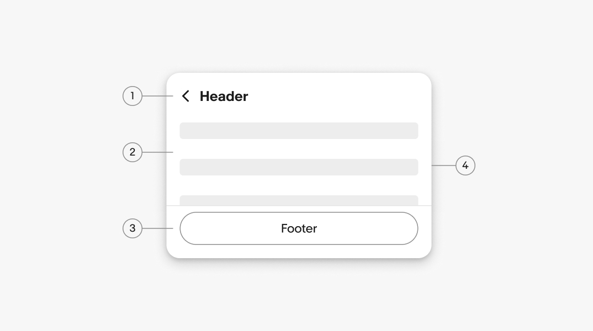Click the connector line beside marker 1
593x331 pixels.
coord(158,96)
